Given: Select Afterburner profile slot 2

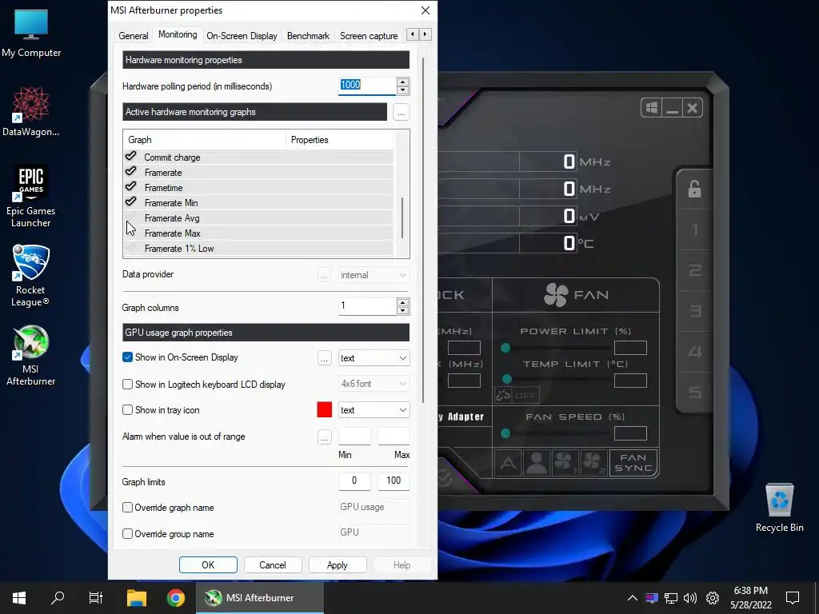Looking at the screenshot, I should click(695, 270).
